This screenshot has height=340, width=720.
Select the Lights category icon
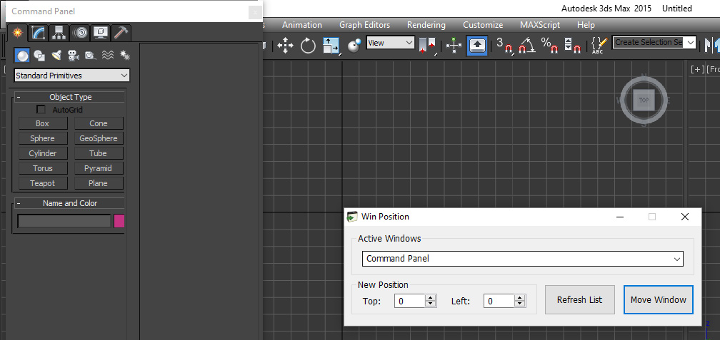pos(56,55)
